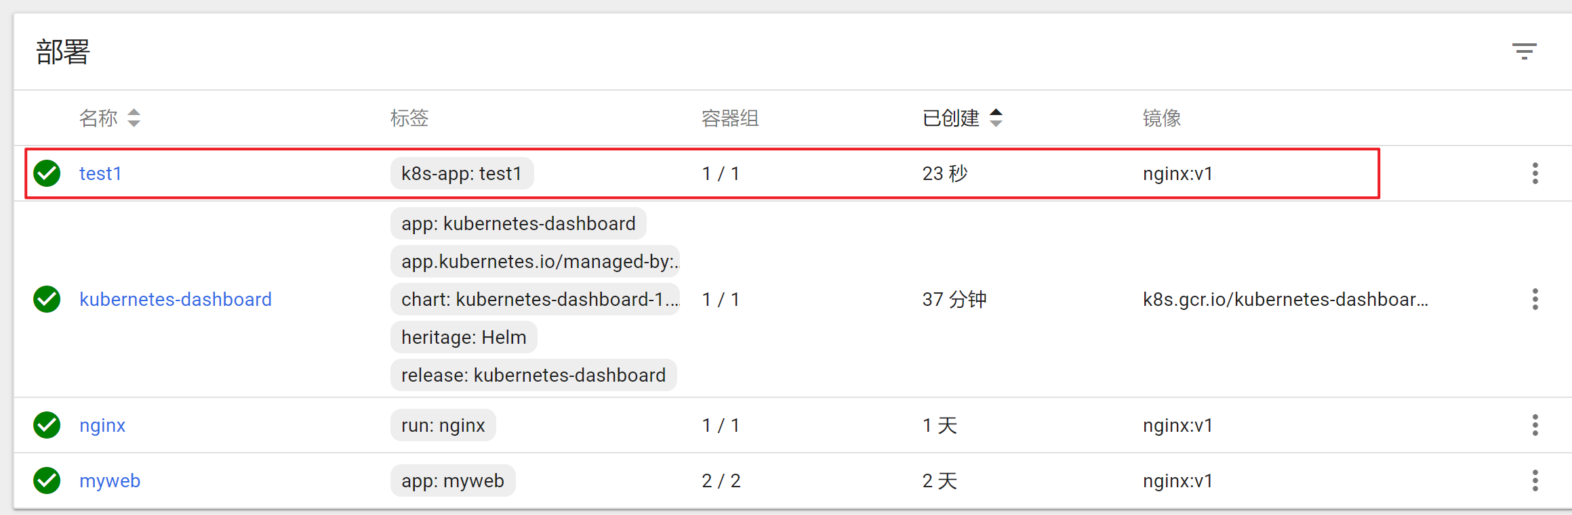Open actions menu for myweb deployment
This screenshot has width=1572, height=515.
point(1535,480)
